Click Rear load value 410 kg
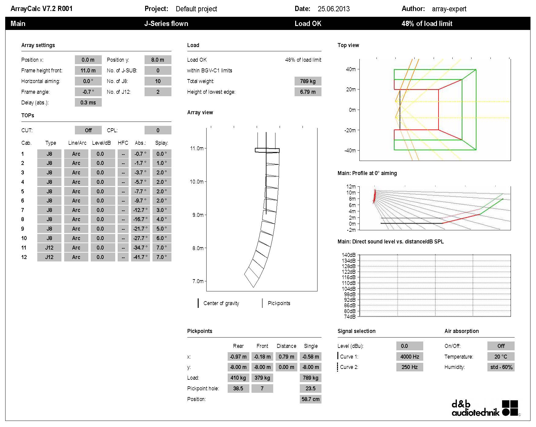536x427 pixels. (238, 378)
